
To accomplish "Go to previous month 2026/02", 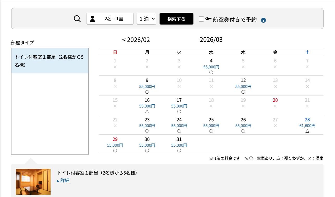I will (136, 40).
